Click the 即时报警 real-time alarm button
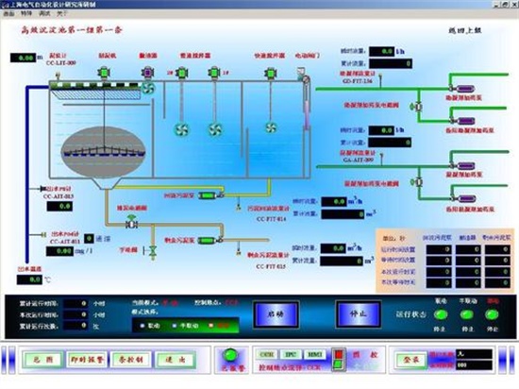The width and height of the screenshot is (519, 389). (x=87, y=360)
